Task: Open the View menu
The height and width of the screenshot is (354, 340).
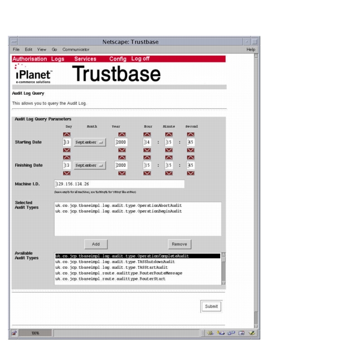Action: click(42, 50)
